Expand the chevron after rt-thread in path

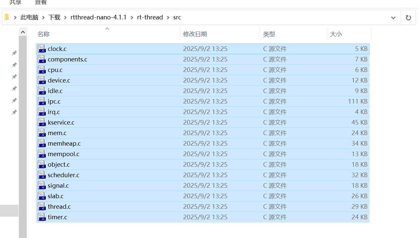[x=168, y=17]
